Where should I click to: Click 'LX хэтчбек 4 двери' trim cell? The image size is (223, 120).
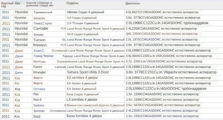pos(82,100)
